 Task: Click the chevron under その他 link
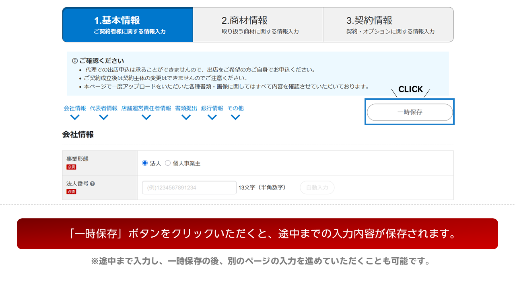click(x=235, y=117)
